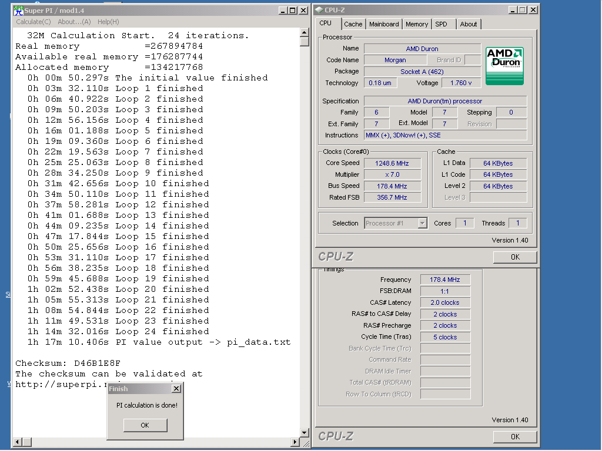
Task: Click the RAS# to CAS# Delay value
Action: pyautogui.click(x=445, y=314)
